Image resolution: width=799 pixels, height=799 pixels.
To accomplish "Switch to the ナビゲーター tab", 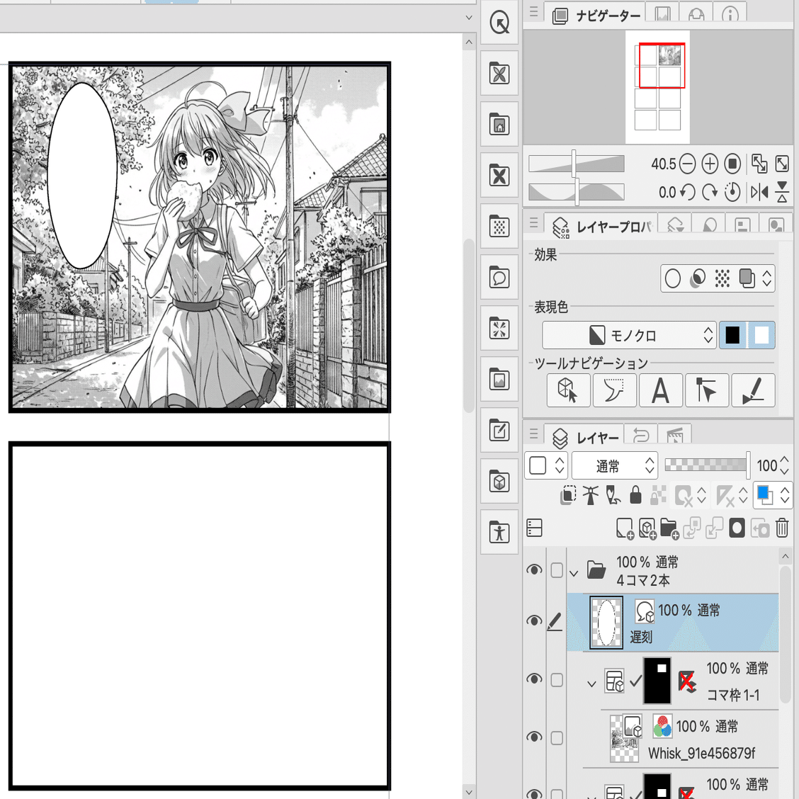I will (606, 13).
